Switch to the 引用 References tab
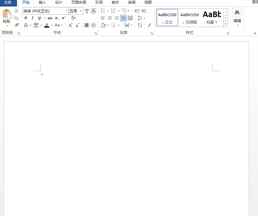 click(99, 2)
